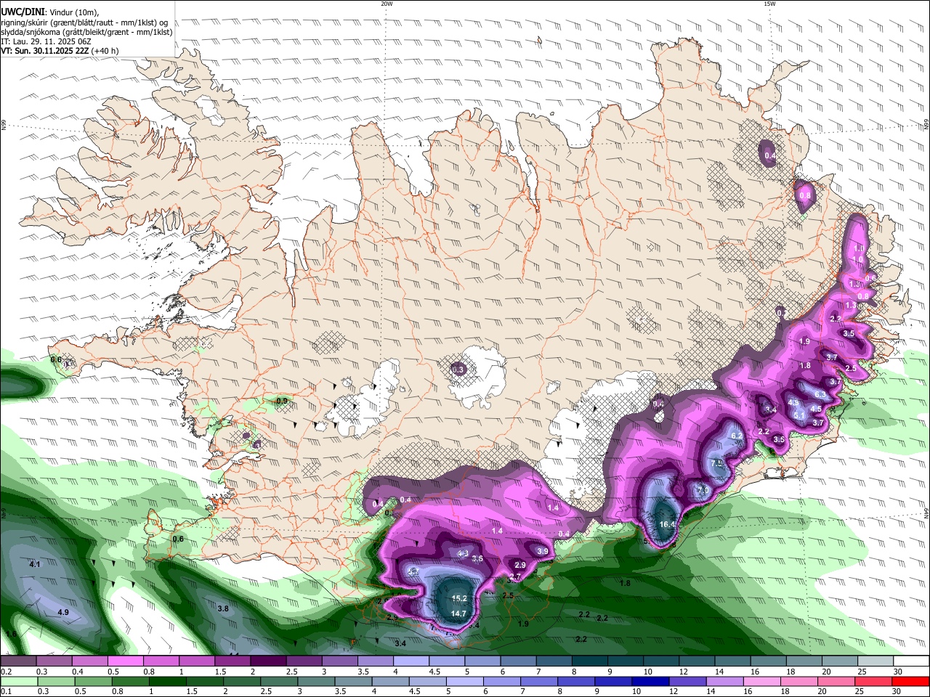The height and width of the screenshot is (697, 930).
Task: Click the 6.3 snowfall value
Action: [x=820, y=394]
